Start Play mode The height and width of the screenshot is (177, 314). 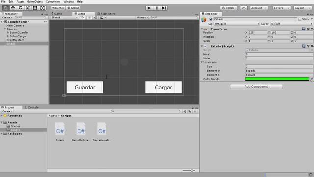click(x=149, y=8)
